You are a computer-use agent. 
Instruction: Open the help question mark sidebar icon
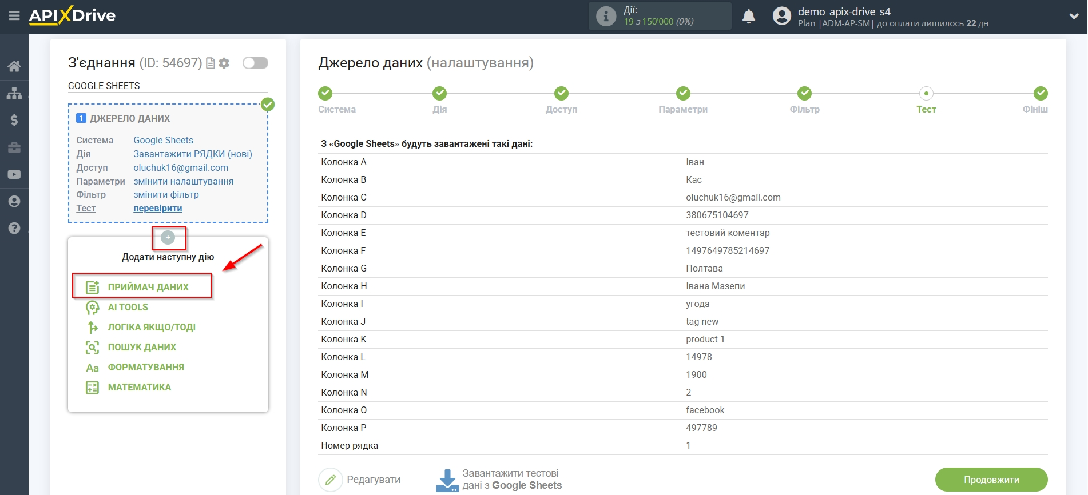pyautogui.click(x=14, y=228)
